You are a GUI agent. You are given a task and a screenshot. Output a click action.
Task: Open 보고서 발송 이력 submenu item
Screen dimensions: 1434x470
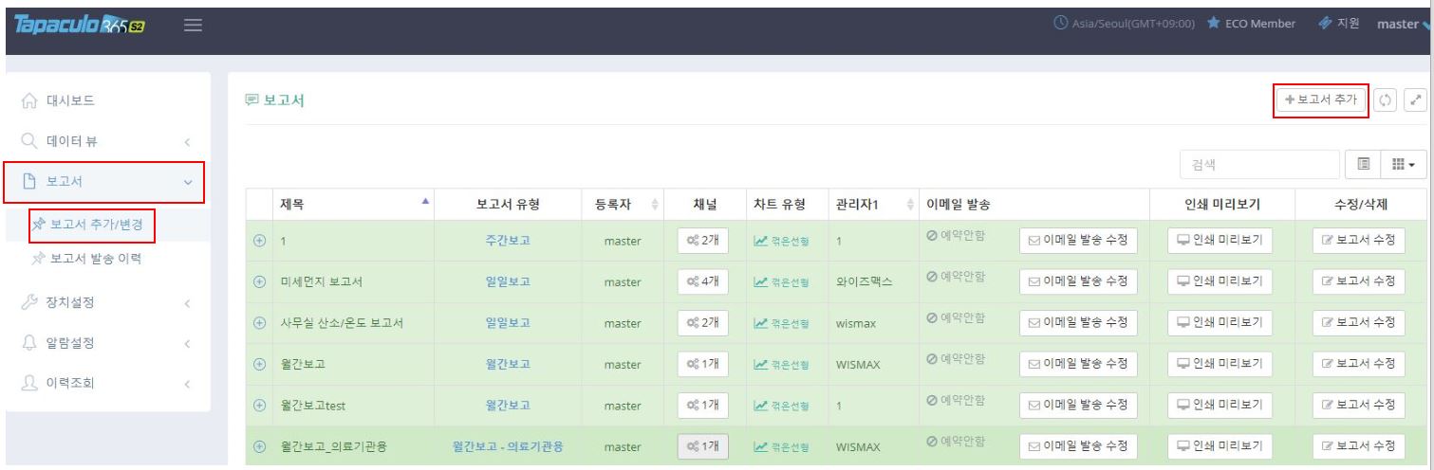(x=98, y=259)
